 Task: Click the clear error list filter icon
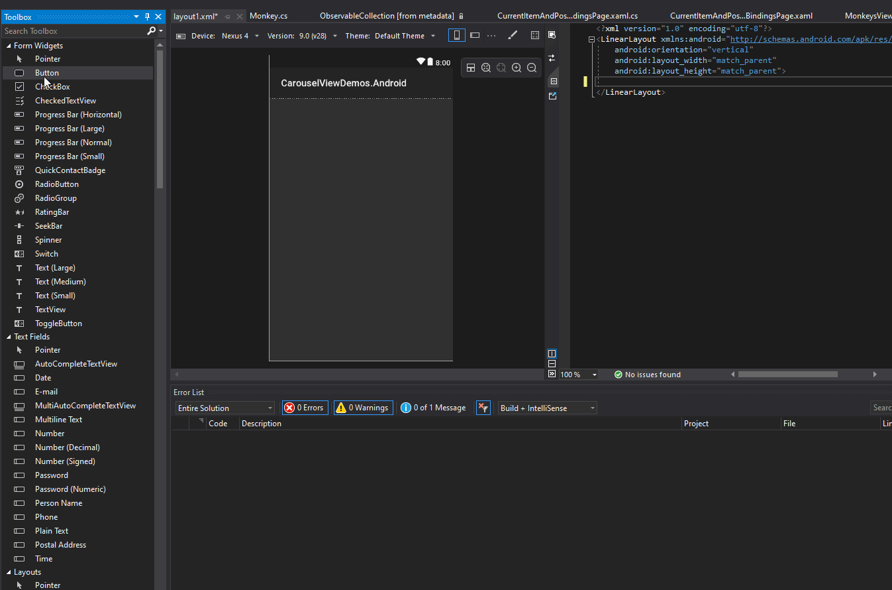click(x=483, y=408)
